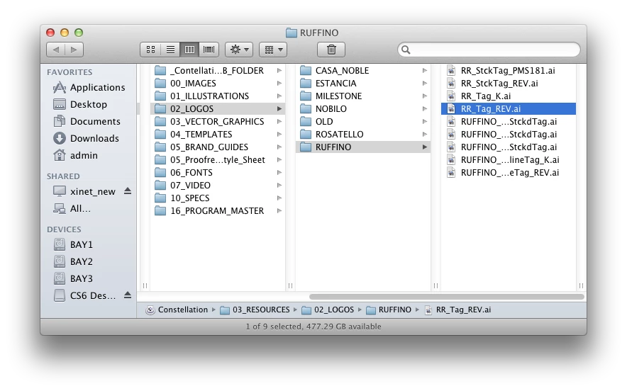The width and height of the screenshot is (627, 391).
Task: Show All shared computers
Action: (72, 208)
